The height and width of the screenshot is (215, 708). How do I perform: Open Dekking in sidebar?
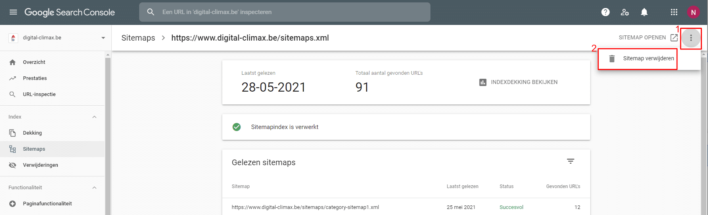point(32,133)
